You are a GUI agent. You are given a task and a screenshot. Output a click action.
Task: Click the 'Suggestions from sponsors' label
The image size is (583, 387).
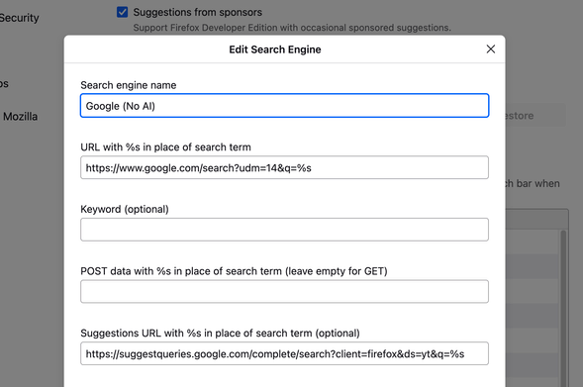(x=197, y=12)
